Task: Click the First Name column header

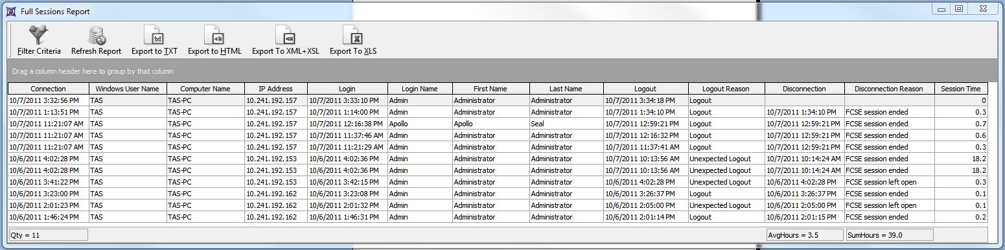Action: (x=491, y=89)
